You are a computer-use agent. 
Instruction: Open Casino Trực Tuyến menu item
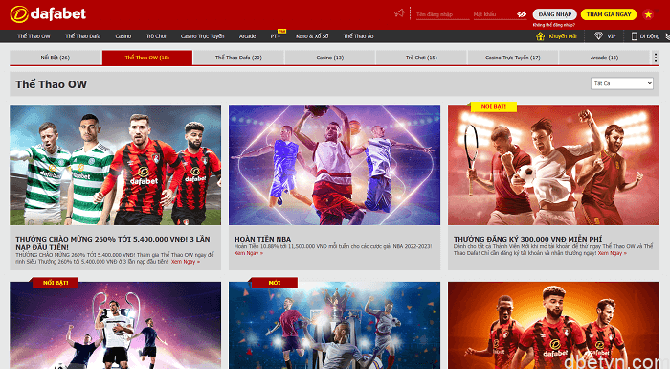tap(202, 36)
